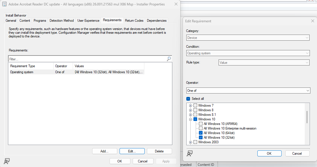Open the Category dropdown
The height and width of the screenshot is (167, 317).
point(248,38)
